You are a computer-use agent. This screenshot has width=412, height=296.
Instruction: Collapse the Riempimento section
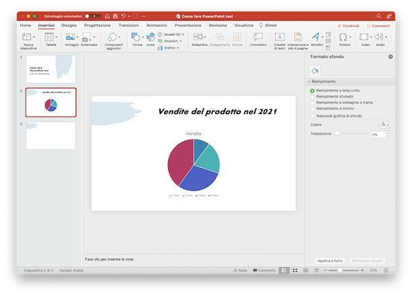[x=309, y=82]
